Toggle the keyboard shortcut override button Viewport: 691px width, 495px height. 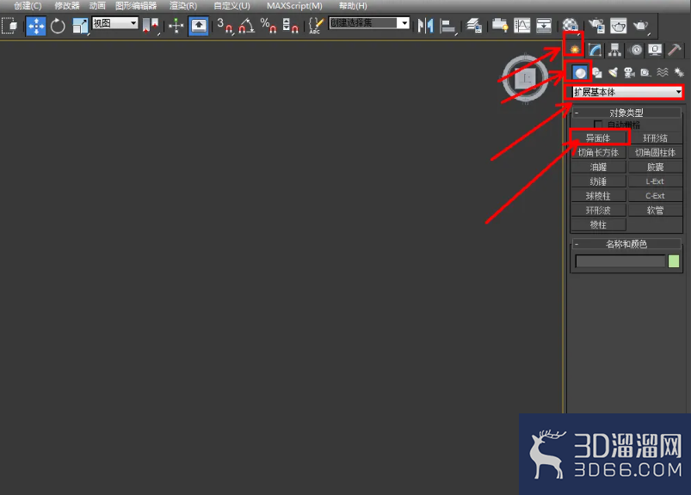[x=198, y=26]
